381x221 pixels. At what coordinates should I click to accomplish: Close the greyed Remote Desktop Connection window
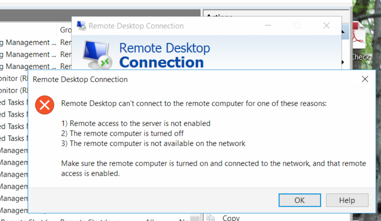(326, 26)
